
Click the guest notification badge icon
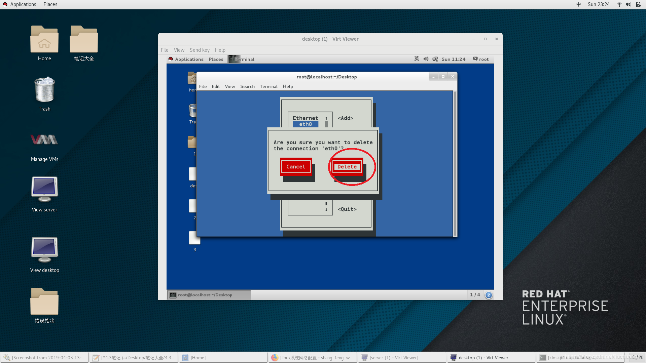pos(489,295)
